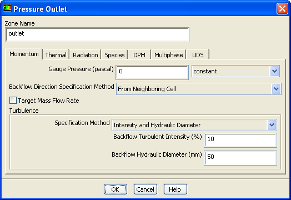Click the Gauge Pressure value field
The image size is (291, 200).
152,72
